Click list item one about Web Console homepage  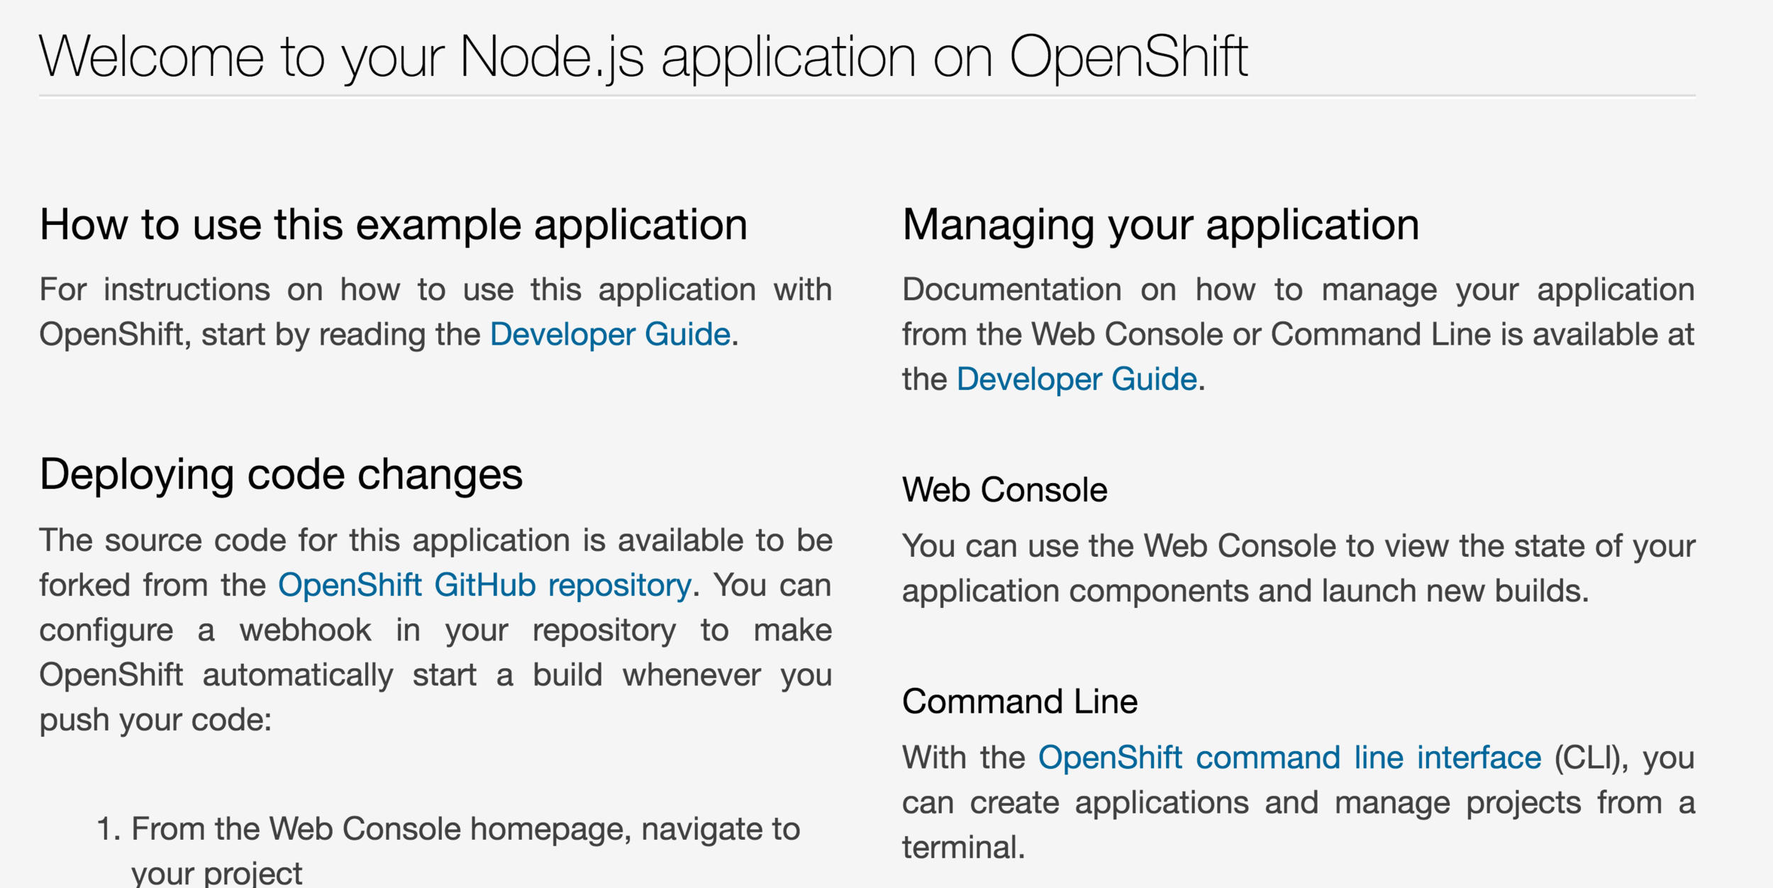coord(465,828)
